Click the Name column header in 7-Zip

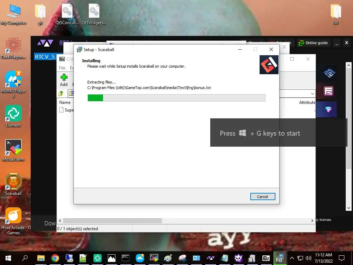[x=65, y=102]
